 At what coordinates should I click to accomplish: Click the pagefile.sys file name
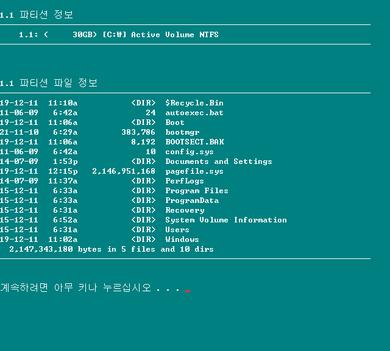[x=194, y=171]
